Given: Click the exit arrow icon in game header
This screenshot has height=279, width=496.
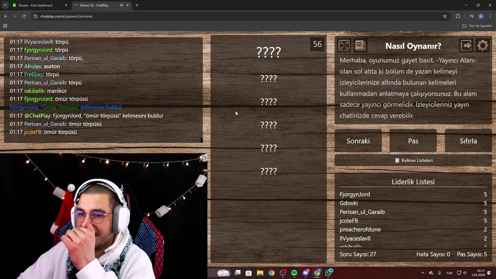Looking at the screenshot, I should coord(466,46).
